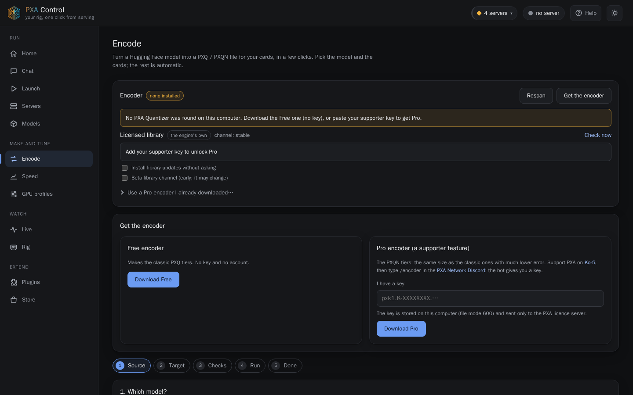
Task: Click the no server status pill
Action: 544,13
